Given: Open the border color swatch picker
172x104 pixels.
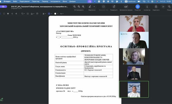Looking at the screenshot, I should pyautogui.click(x=49, y=13).
